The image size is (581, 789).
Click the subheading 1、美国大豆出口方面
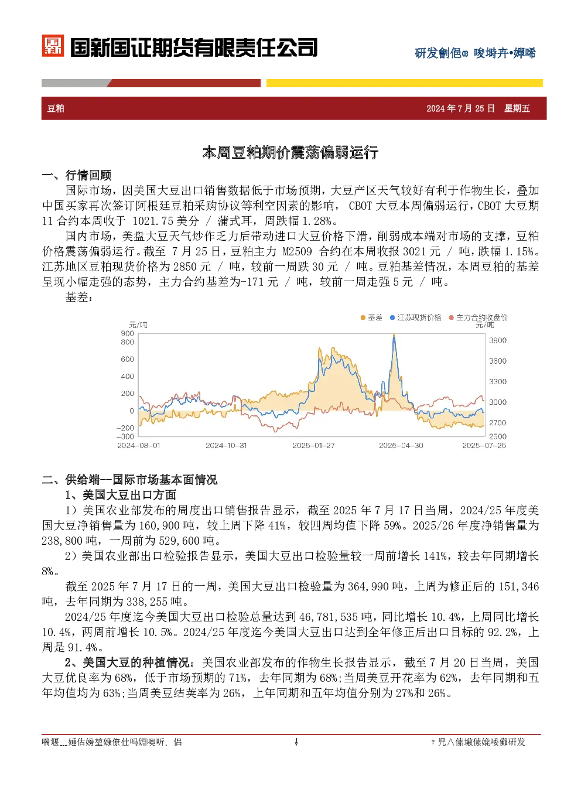(x=121, y=495)
